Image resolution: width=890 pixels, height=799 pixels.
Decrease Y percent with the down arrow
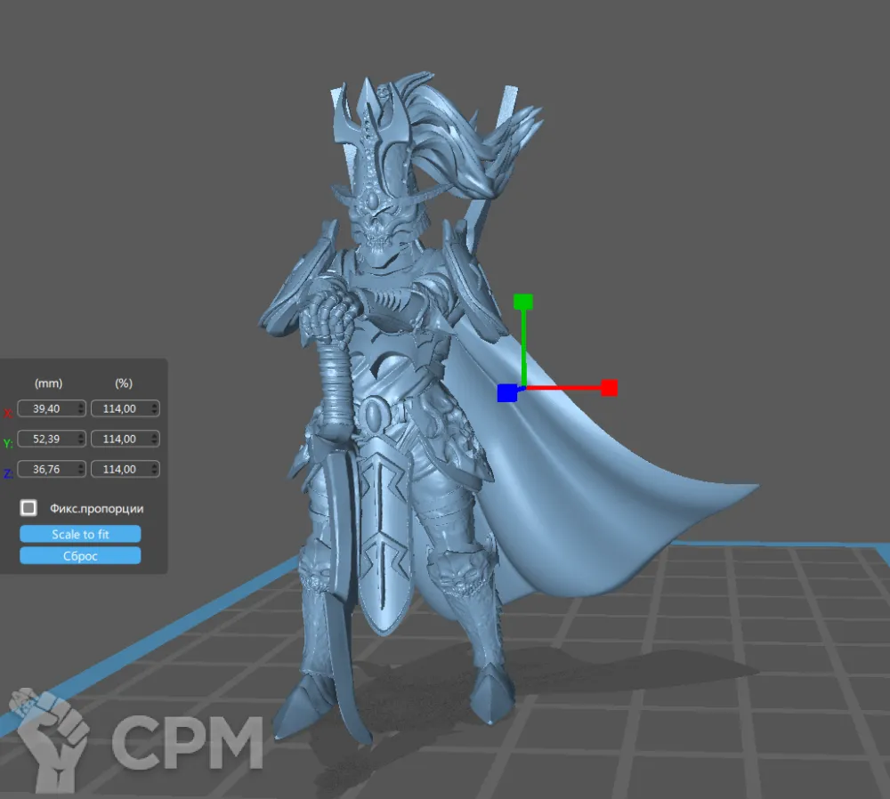[156, 442]
